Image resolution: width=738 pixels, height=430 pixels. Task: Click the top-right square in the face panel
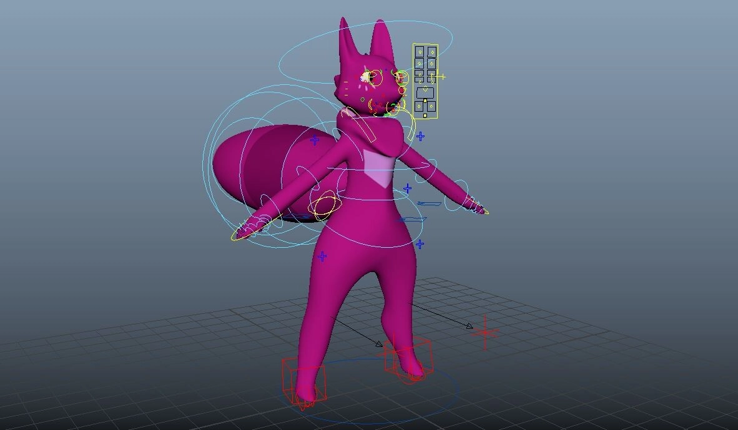(x=431, y=52)
